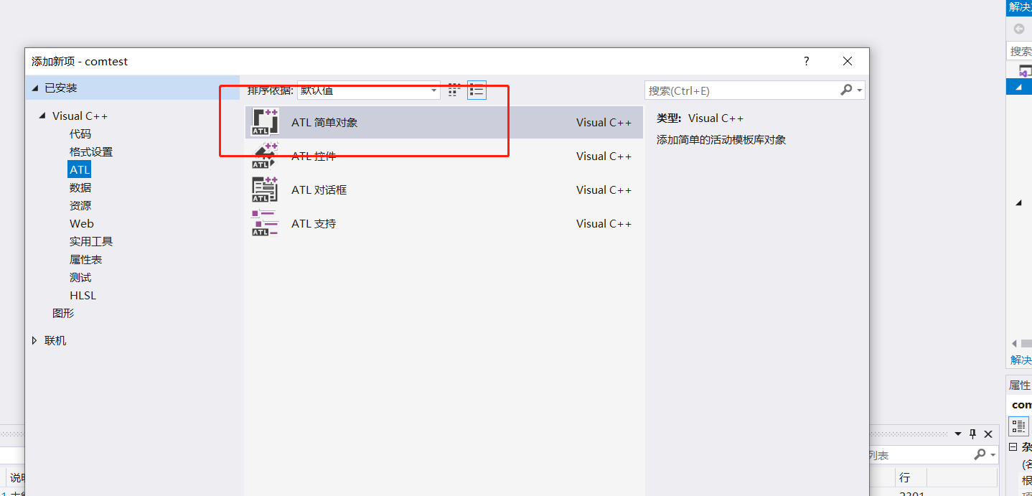The width and height of the screenshot is (1032, 496).
Task: Select the ATL 简单对象 template icon
Action: pos(265,122)
